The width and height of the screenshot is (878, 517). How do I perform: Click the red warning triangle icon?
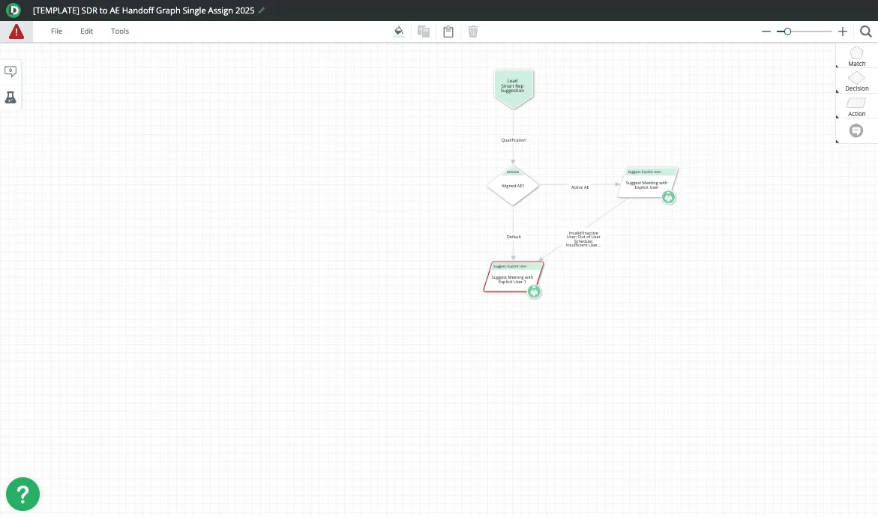(x=16, y=31)
